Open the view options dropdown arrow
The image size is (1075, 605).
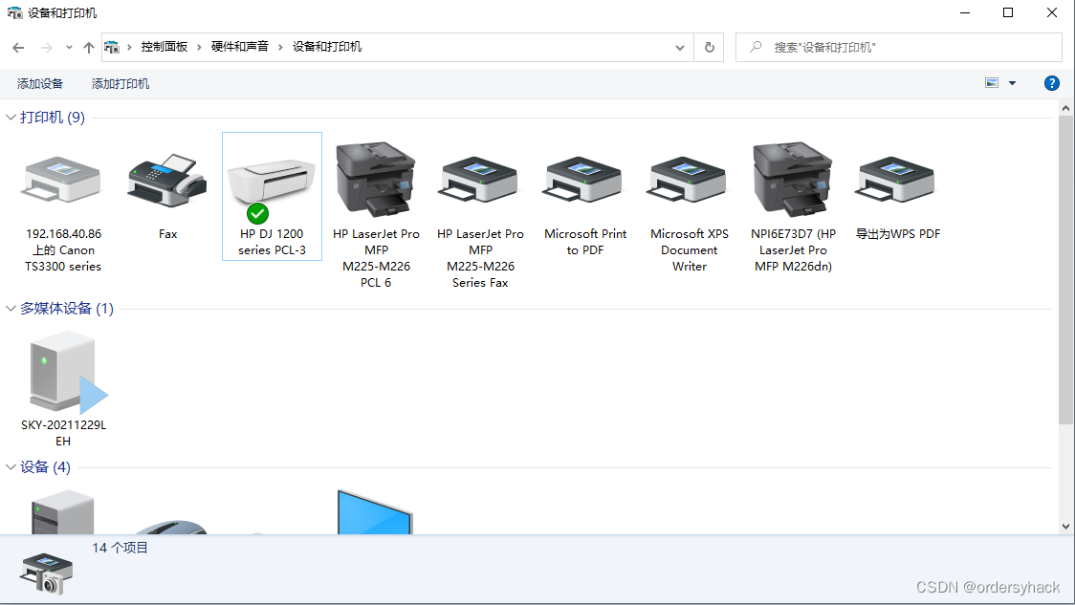1012,83
